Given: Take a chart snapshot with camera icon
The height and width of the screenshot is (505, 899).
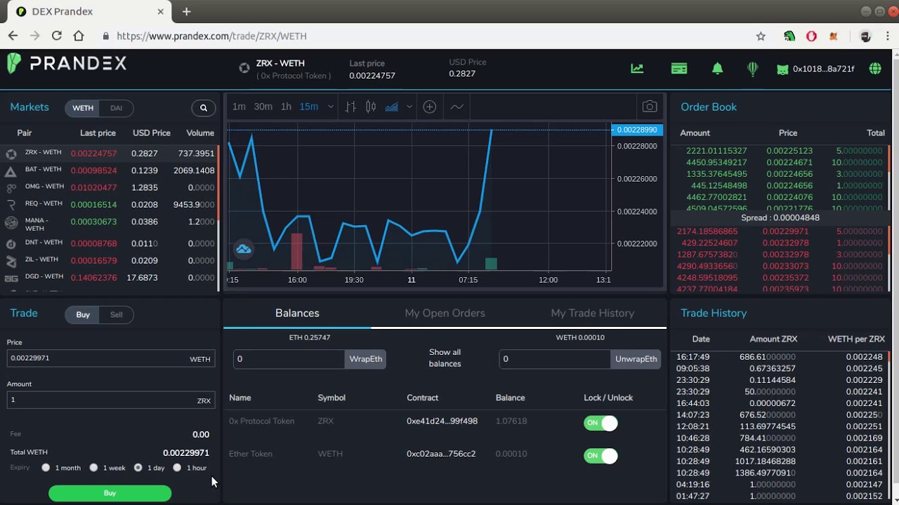Looking at the screenshot, I should (650, 107).
